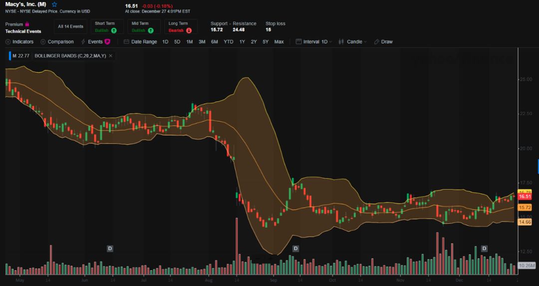This screenshot has width=539, height=286.
Task: Click the Candle chart type icon
Action: click(341, 42)
